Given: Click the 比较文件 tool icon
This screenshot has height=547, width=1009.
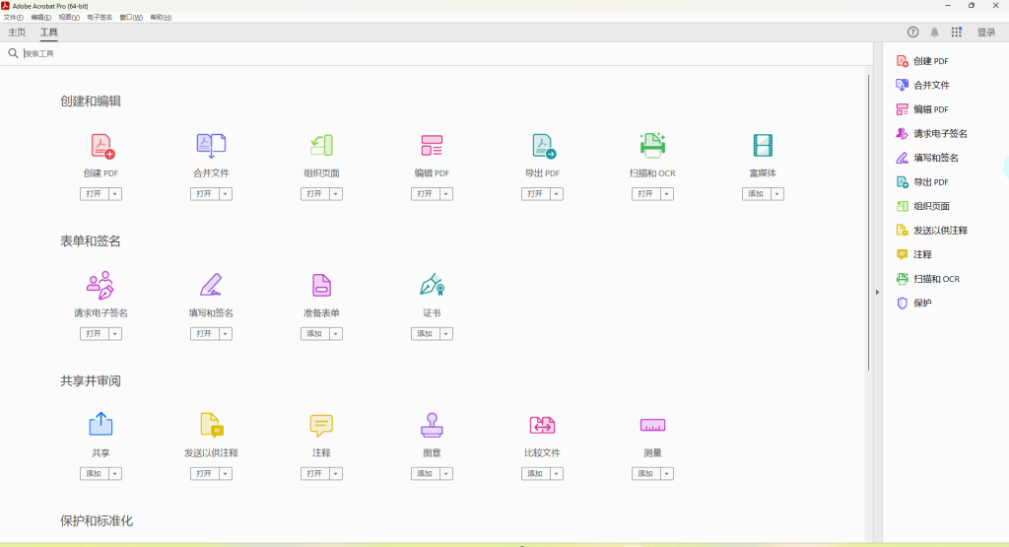Looking at the screenshot, I should 542,425.
